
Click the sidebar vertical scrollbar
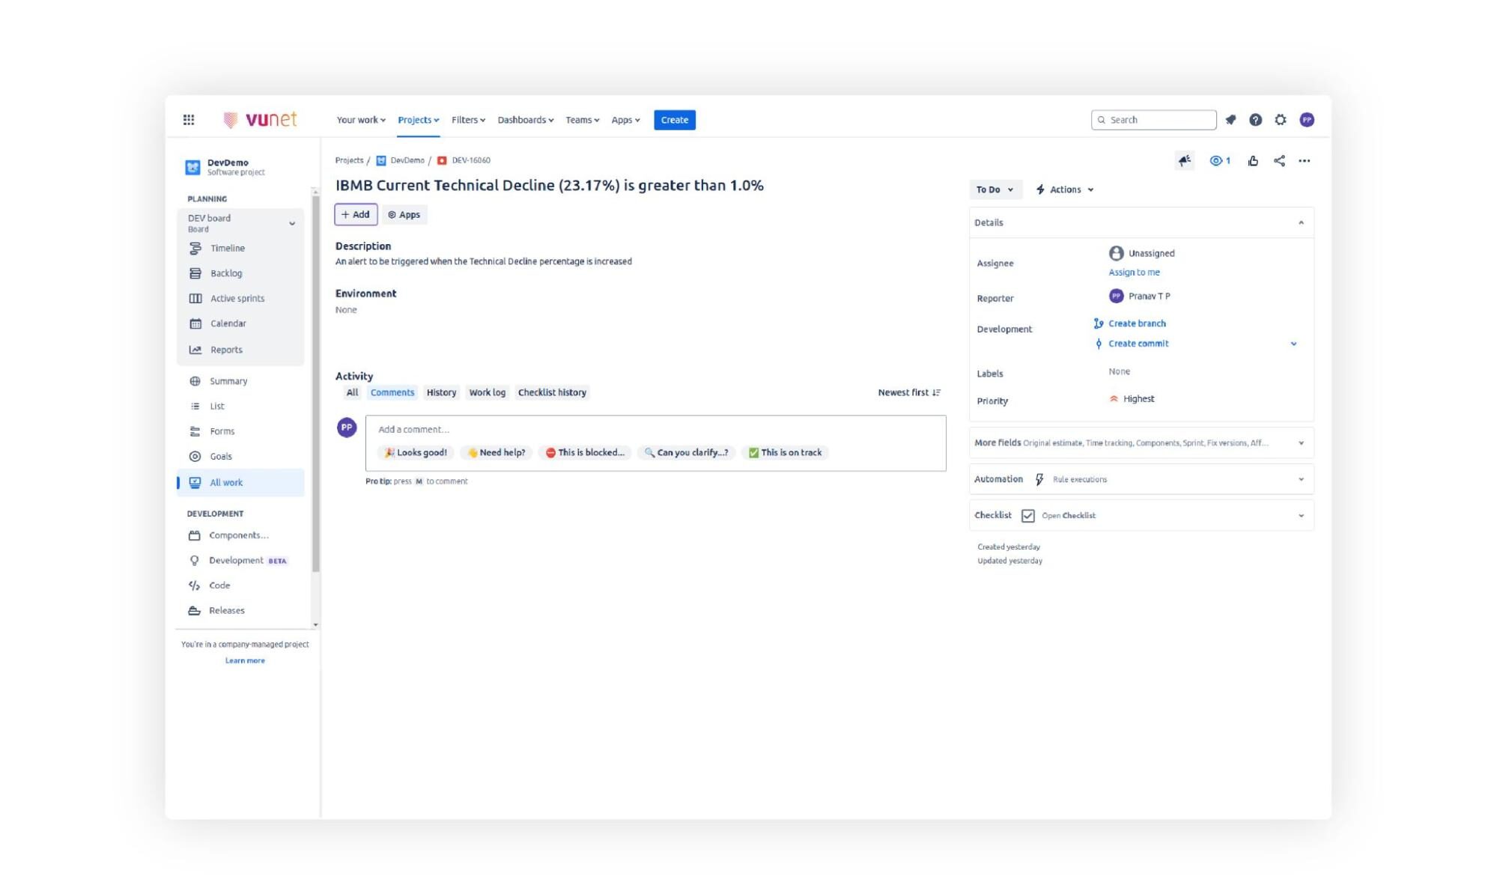pos(315,389)
